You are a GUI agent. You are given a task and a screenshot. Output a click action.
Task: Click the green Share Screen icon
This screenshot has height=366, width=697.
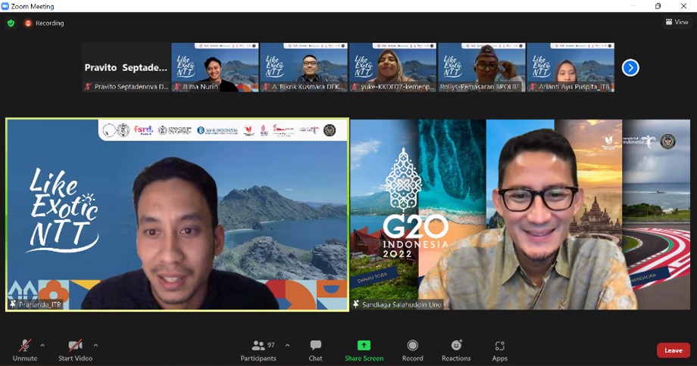tap(364, 349)
